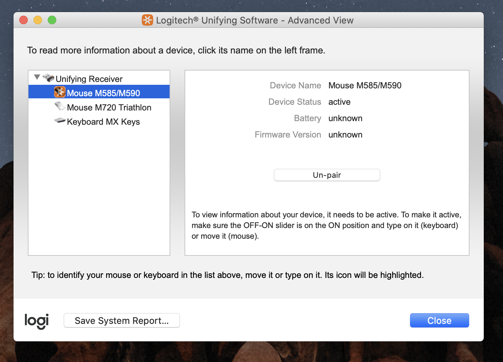Un-pair the selected device

click(x=327, y=175)
